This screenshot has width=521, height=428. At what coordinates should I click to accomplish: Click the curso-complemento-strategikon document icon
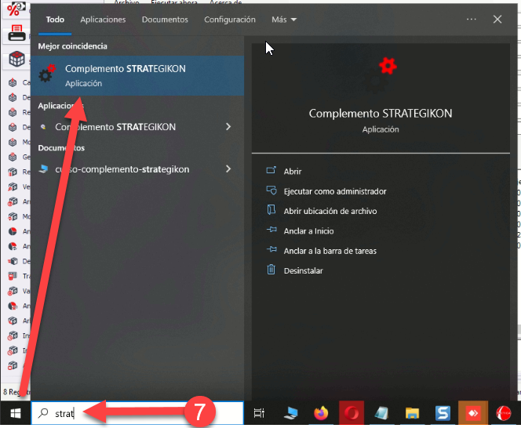(43, 169)
